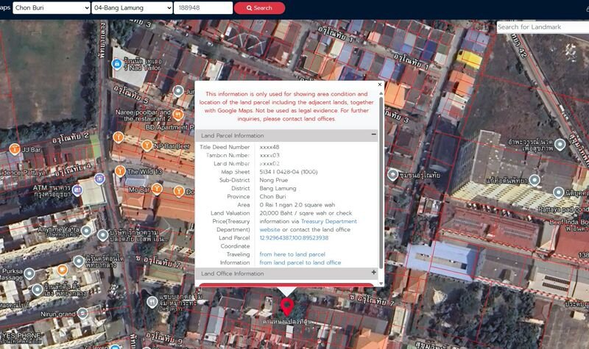Screen dimensions: 589x349
Task: Open 'from land parcel to land office' link
Action: [300, 263]
